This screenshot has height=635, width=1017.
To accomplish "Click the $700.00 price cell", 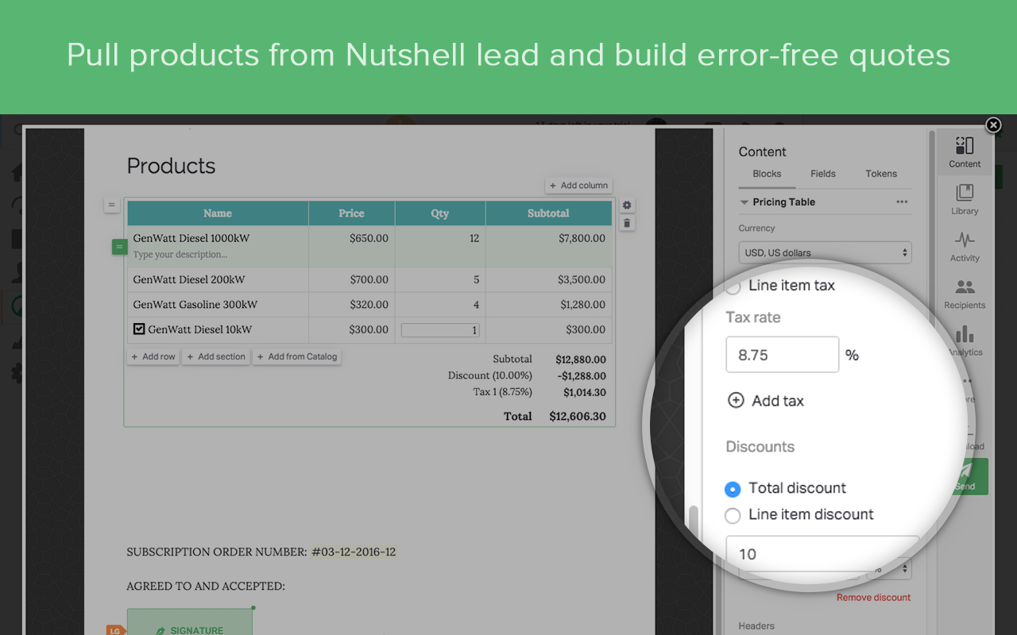I will point(369,279).
